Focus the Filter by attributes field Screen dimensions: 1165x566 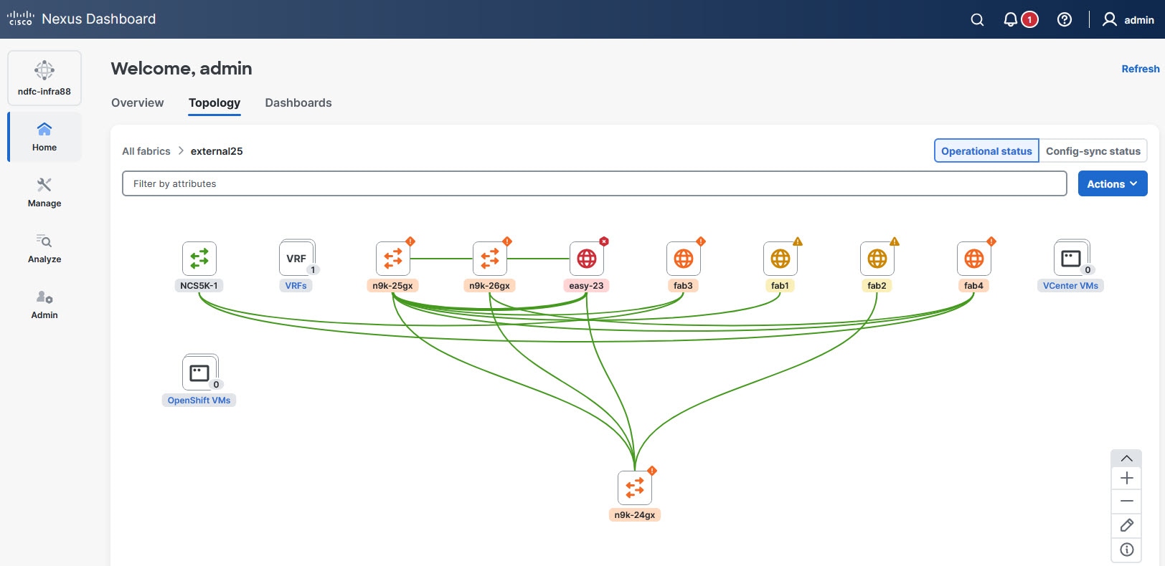point(595,183)
